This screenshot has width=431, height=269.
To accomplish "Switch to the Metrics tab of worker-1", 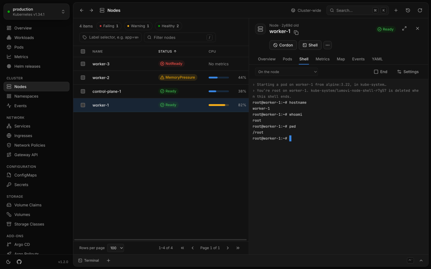I will (x=322, y=59).
